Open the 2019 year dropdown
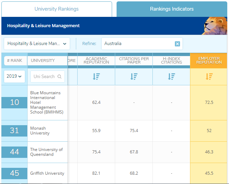Viewport: 229px width, 184px height. point(14,76)
